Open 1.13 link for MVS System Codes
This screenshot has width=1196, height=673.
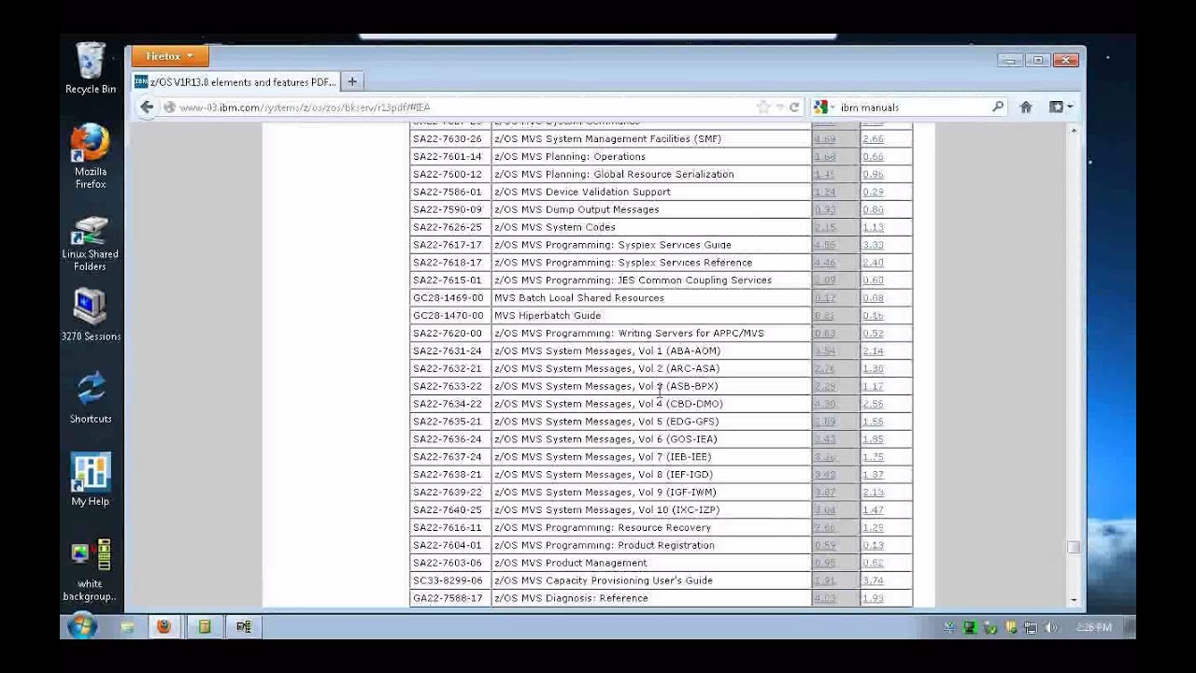873,227
